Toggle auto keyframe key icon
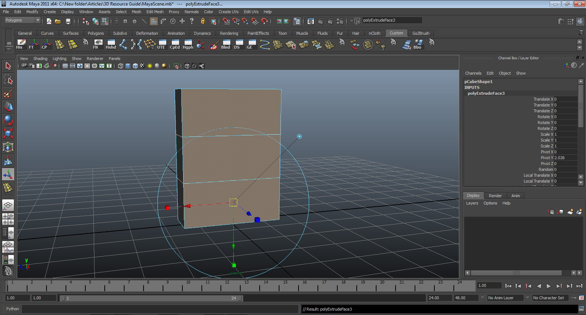The height and width of the screenshot is (315, 586). 574,298
